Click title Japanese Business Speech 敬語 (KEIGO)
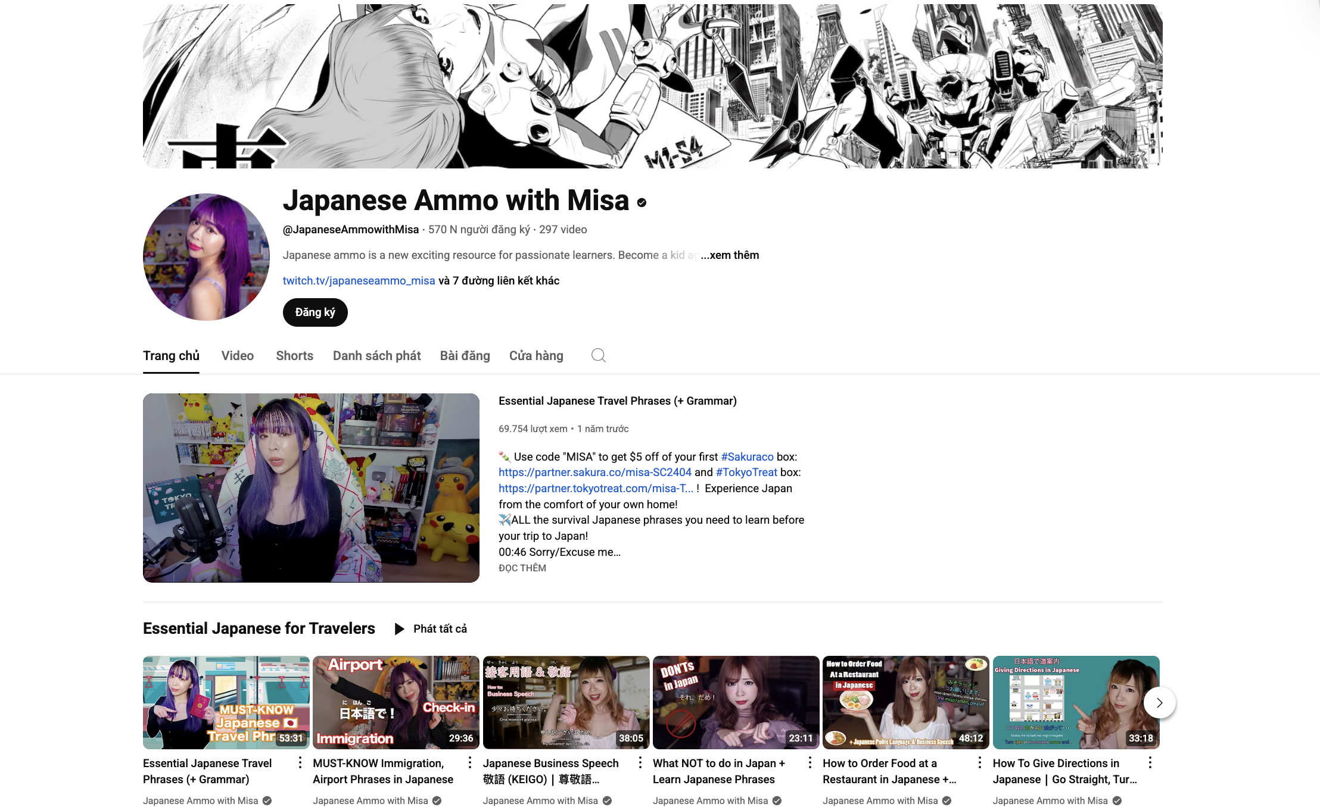 pyautogui.click(x=551, y=771)
